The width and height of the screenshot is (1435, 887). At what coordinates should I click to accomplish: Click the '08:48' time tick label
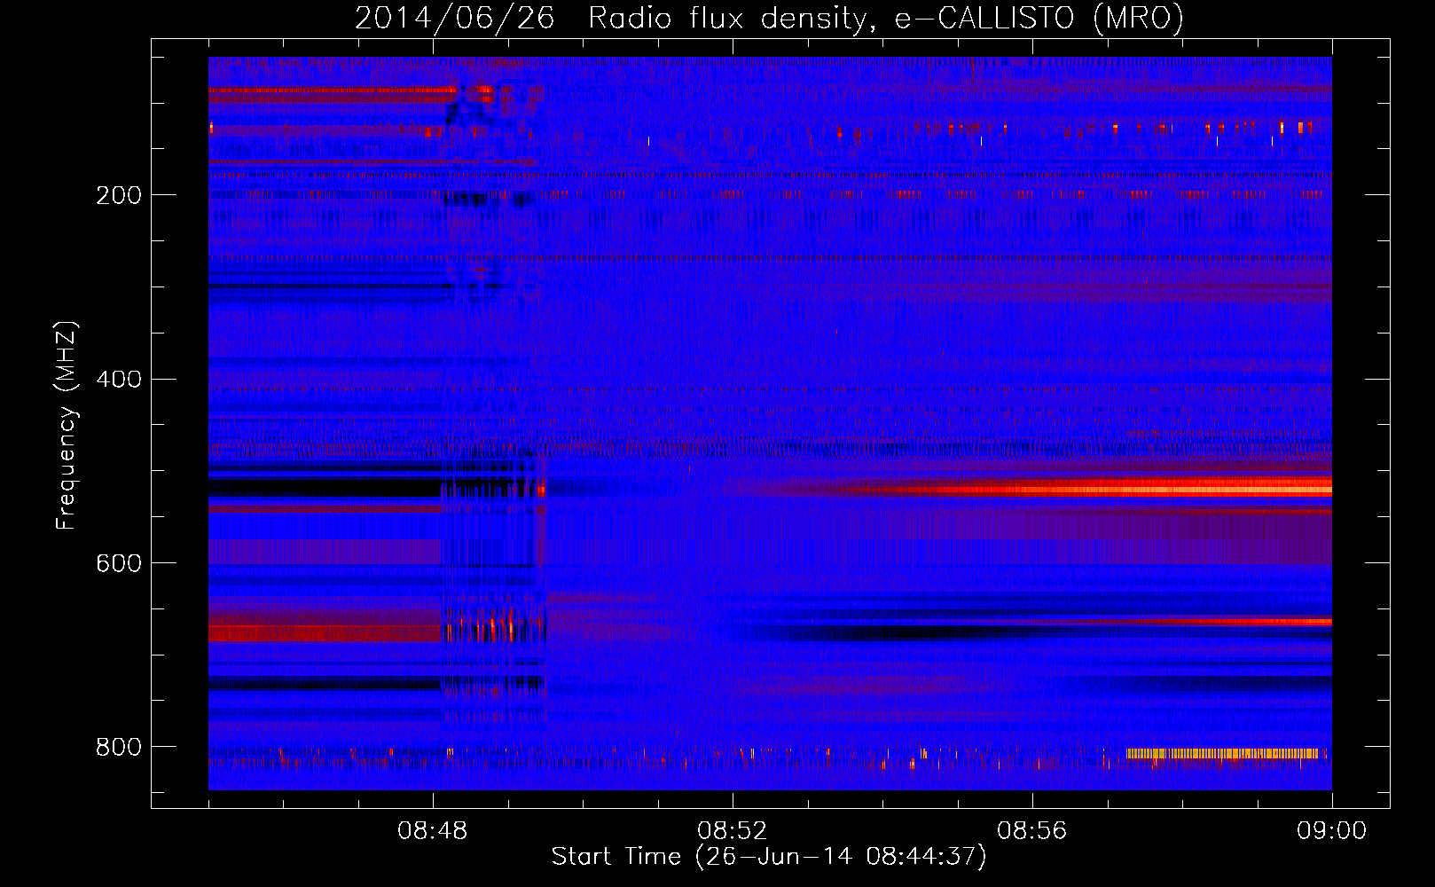(433, 831)
